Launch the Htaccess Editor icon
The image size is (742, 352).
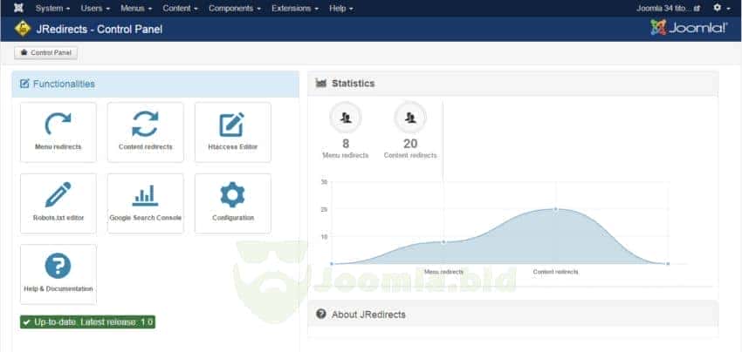(232, 125)
